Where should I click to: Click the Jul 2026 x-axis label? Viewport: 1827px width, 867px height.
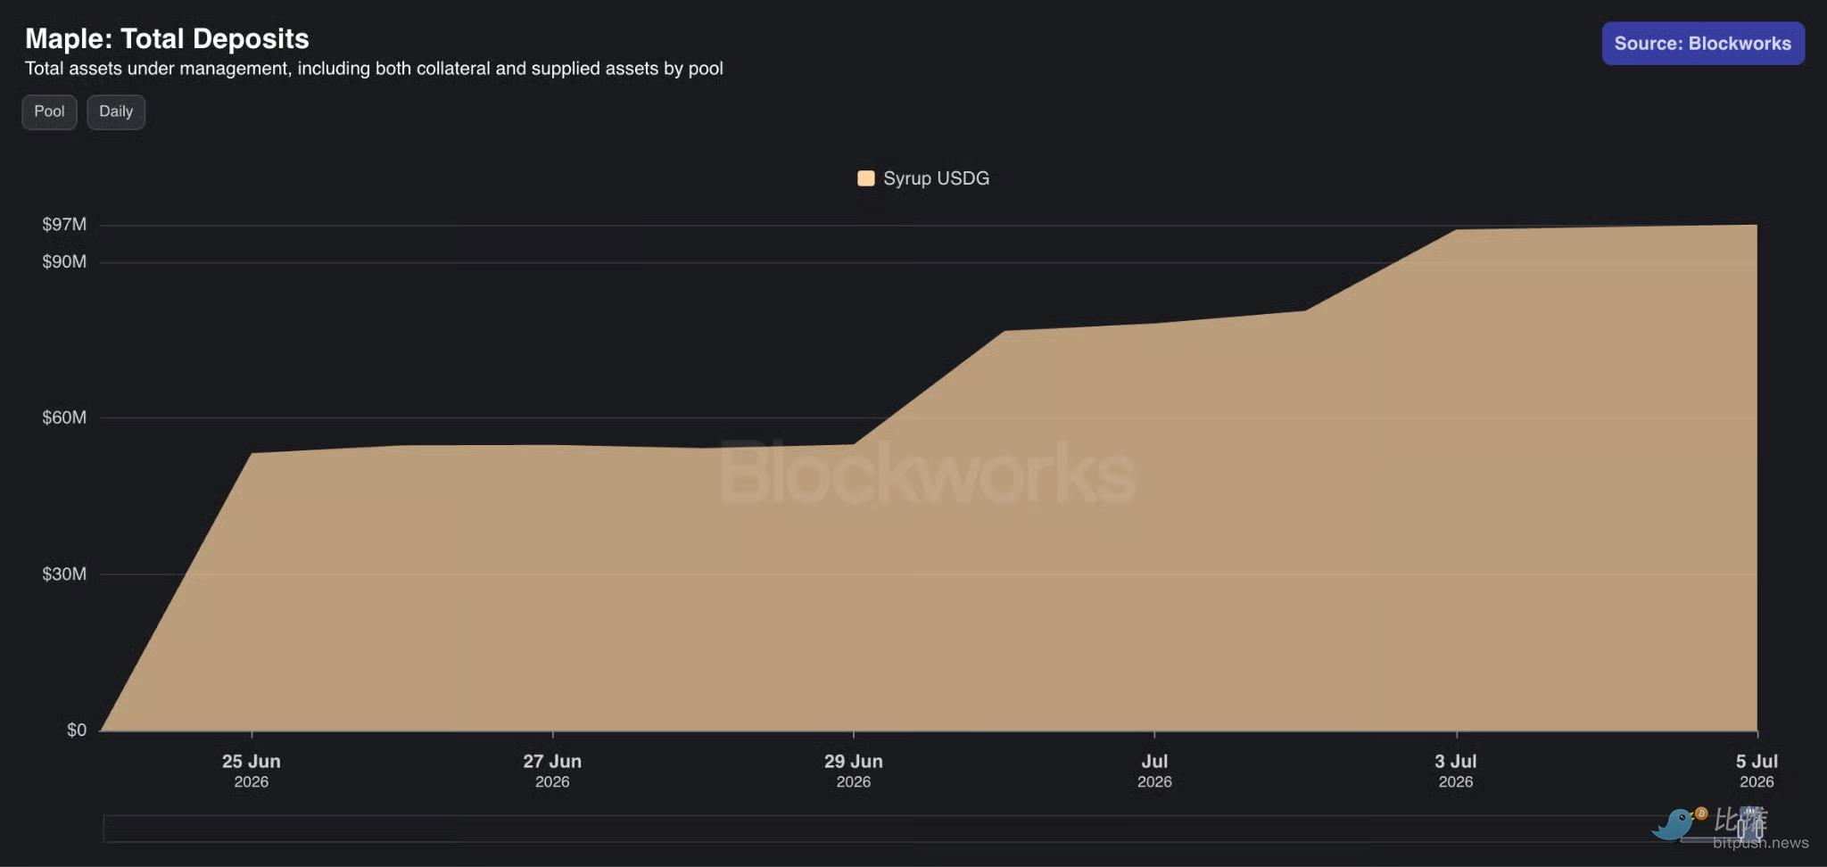pos(1154,771)
